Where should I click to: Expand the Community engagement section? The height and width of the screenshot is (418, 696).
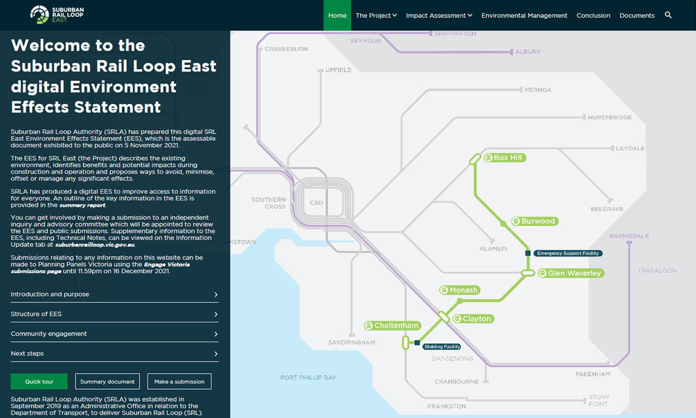pyautogui.click(x=115, y=334)
